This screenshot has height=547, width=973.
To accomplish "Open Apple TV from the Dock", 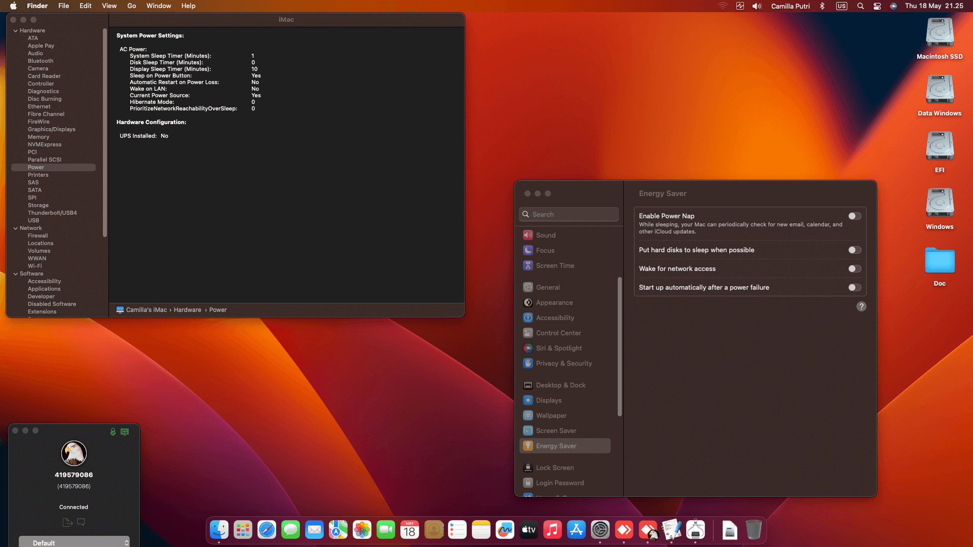I will (529, 530).
